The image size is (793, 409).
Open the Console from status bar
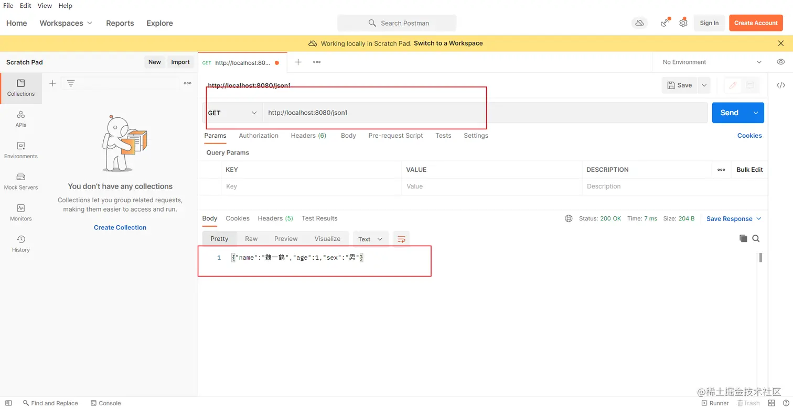tap(106, 403)
